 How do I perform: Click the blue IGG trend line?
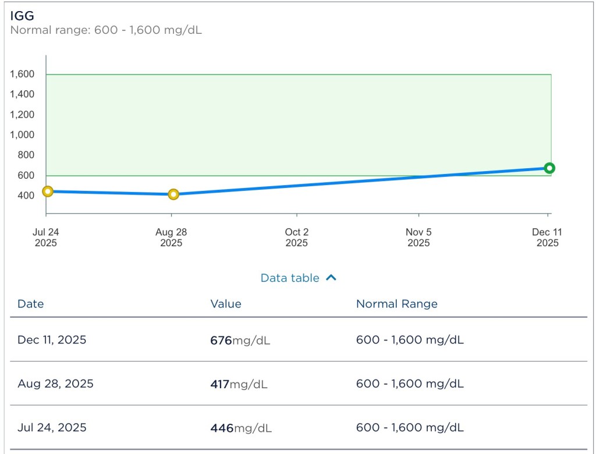coord(349,179)
